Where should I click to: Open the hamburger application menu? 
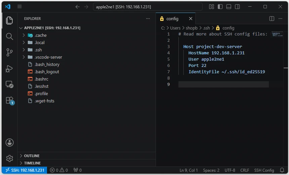point(19,7)
